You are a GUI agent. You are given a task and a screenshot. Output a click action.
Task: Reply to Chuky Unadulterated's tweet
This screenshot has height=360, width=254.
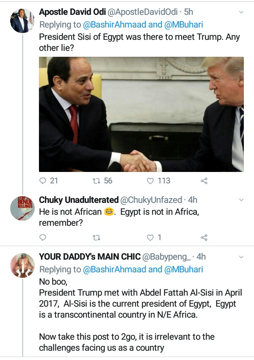[43, 238]
